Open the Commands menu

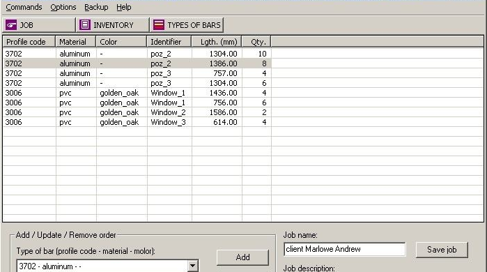coord(24,7)
